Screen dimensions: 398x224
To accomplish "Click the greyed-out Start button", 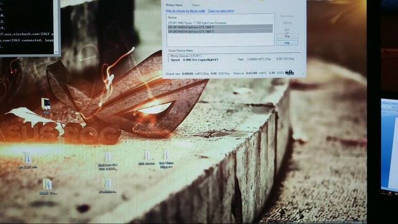I will tap(287, 29).
